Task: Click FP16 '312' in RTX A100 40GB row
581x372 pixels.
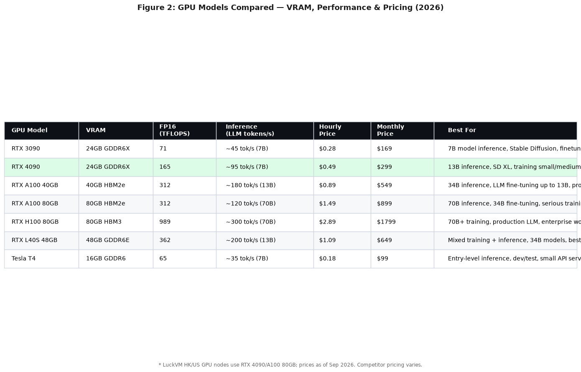Action: (x=184, y=186)
